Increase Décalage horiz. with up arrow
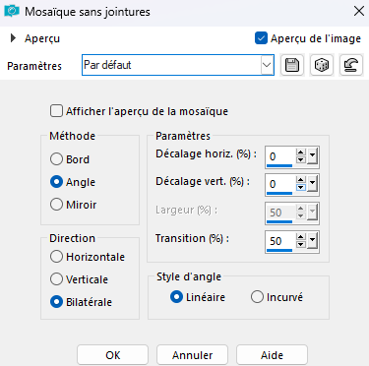 tap(301, 152)
